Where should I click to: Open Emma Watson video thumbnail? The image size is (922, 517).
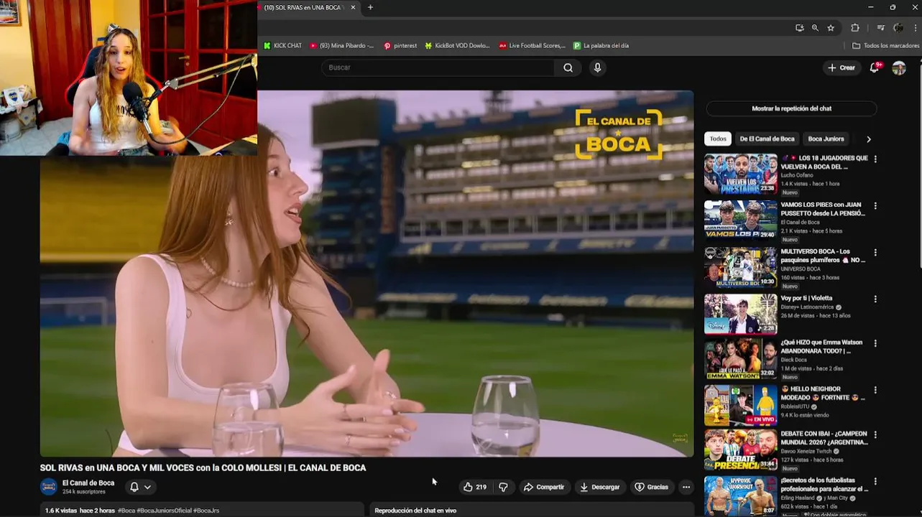740,359
